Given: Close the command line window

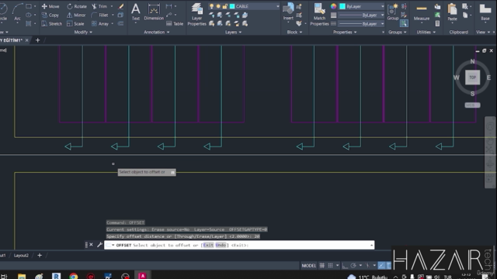Looking at the screenshot, I should click(91, 245).
